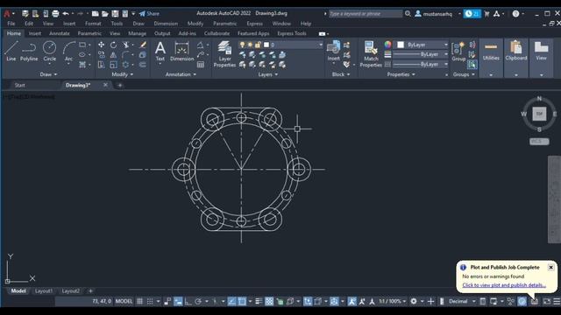Activate the Rotate tool
This screenshot has height=315, width=561.
click(x=113, y=45)
